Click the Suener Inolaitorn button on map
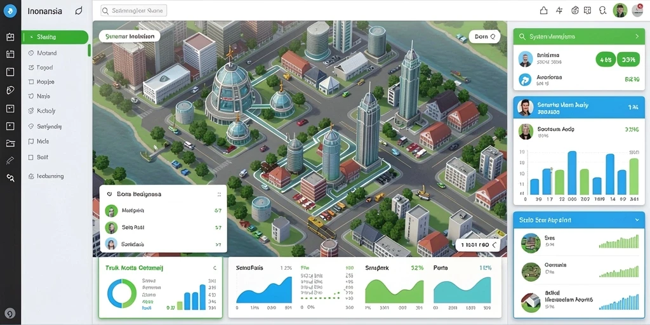This screenshot has height=325, width=650. [x=129, y=36]
